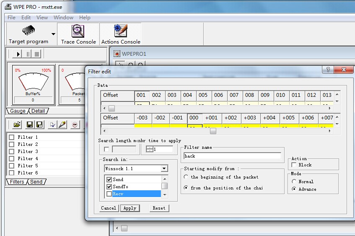
Task: Click the Apply button
Action: tap(130, 208)
